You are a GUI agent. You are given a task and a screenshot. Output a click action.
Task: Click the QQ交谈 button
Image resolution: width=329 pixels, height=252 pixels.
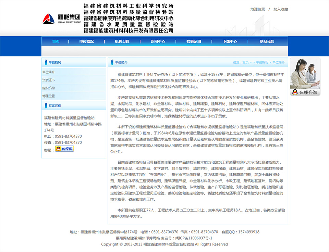click(x=64, y=149)
